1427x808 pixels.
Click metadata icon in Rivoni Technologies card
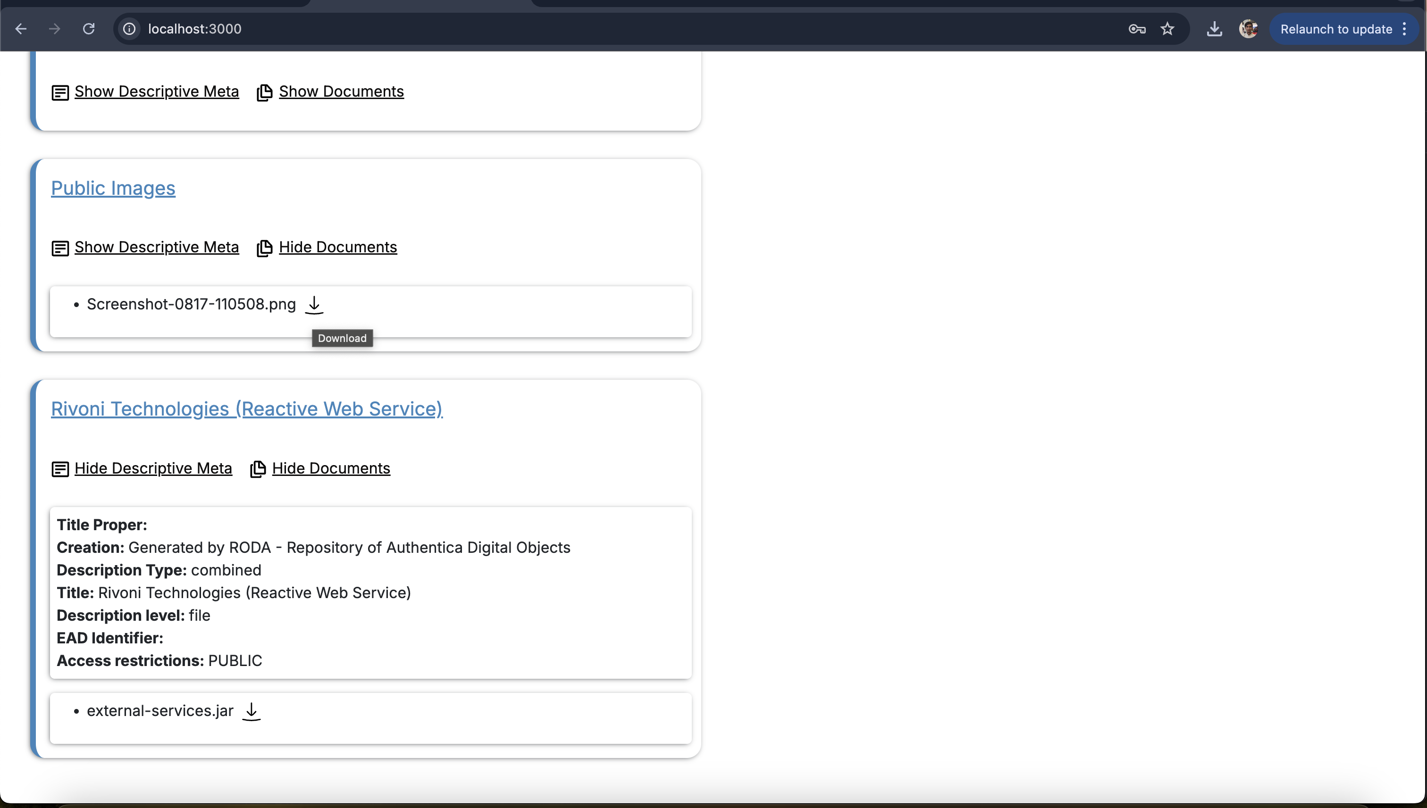click(x=60, y=469)
